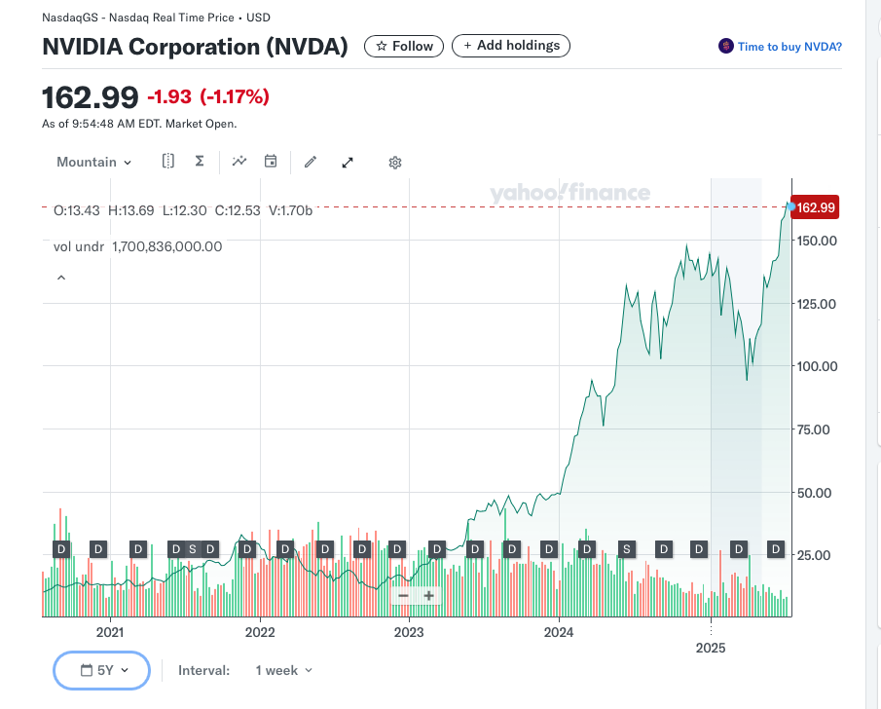The image size is (881, 709).
Task: Click the red 162.99 current price label
Action: [x=816, y=207]
